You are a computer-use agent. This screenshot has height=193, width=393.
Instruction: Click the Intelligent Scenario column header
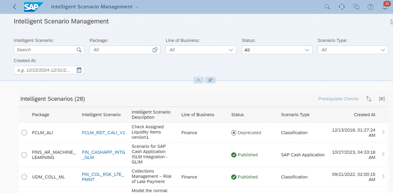point(101,115)
